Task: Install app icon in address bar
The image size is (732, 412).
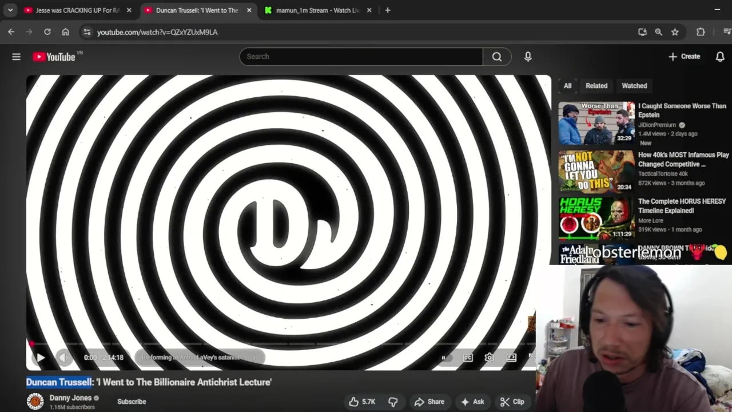Action: 642,32
